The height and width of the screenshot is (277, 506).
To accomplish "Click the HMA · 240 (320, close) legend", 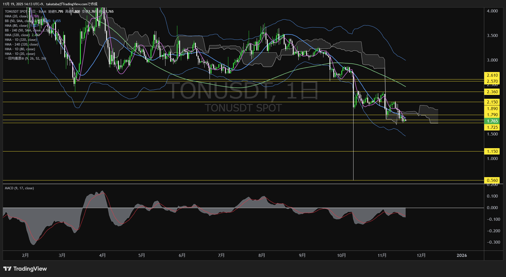I will [x=22, y=44].
